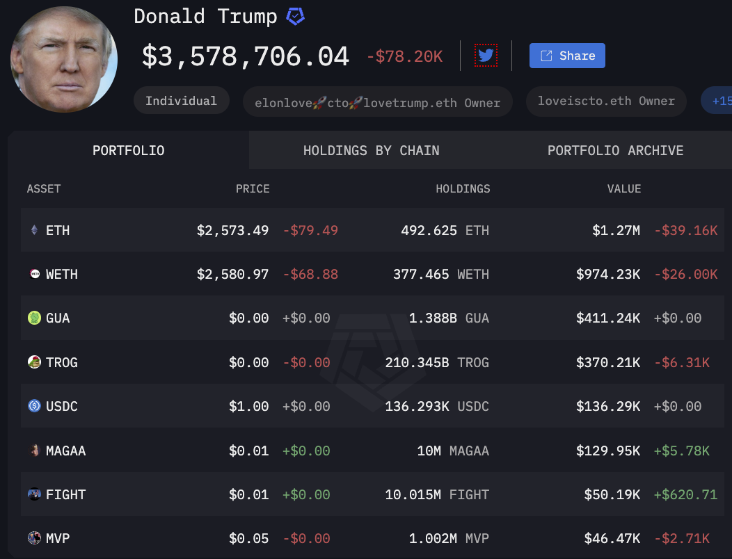Click the MVP token icon
The height and width of the screenshot is (559, 732).
point(34,538)
